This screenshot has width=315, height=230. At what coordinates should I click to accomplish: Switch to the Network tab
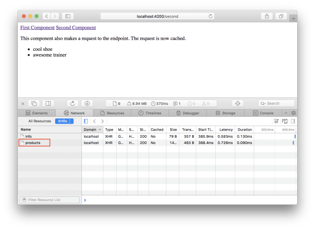point(74,113)
